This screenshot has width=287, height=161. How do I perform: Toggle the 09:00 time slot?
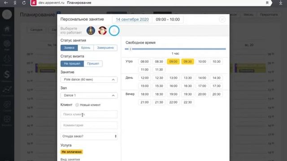(x=173, y=62)
